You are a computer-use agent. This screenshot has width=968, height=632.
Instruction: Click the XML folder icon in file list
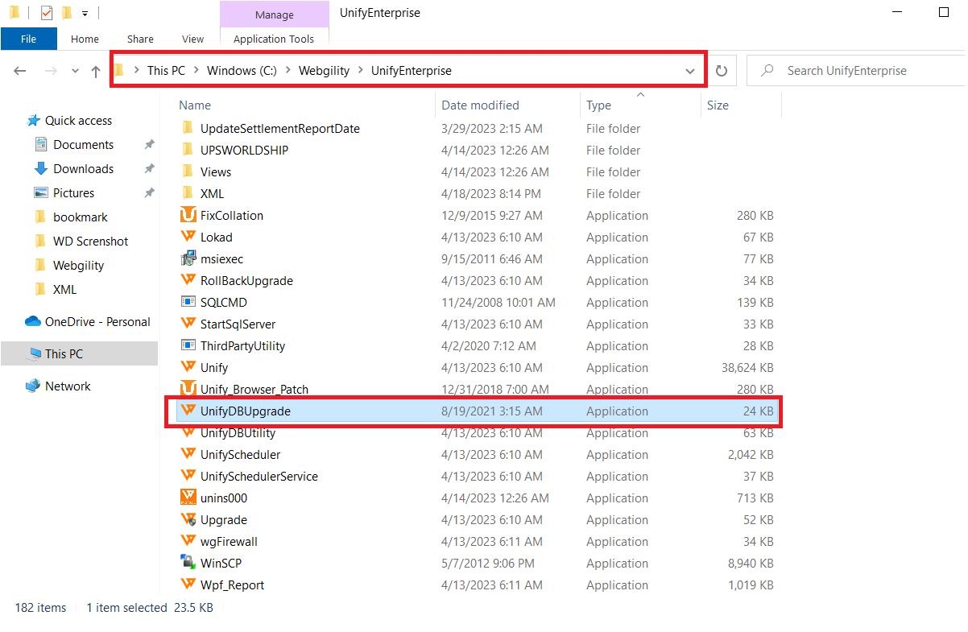[x=188, y=193]
